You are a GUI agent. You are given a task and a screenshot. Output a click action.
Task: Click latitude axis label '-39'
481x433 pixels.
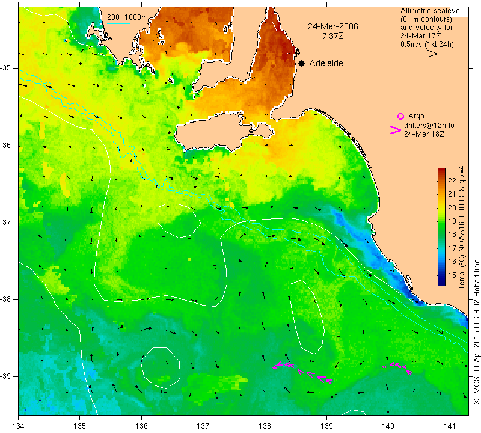click(x=7, y=376)
